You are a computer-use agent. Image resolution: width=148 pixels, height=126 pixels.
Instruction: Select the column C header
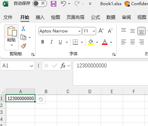(68, 91)
